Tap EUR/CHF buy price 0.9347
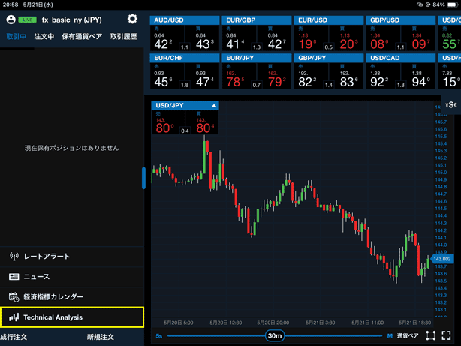 click(202, 76)
